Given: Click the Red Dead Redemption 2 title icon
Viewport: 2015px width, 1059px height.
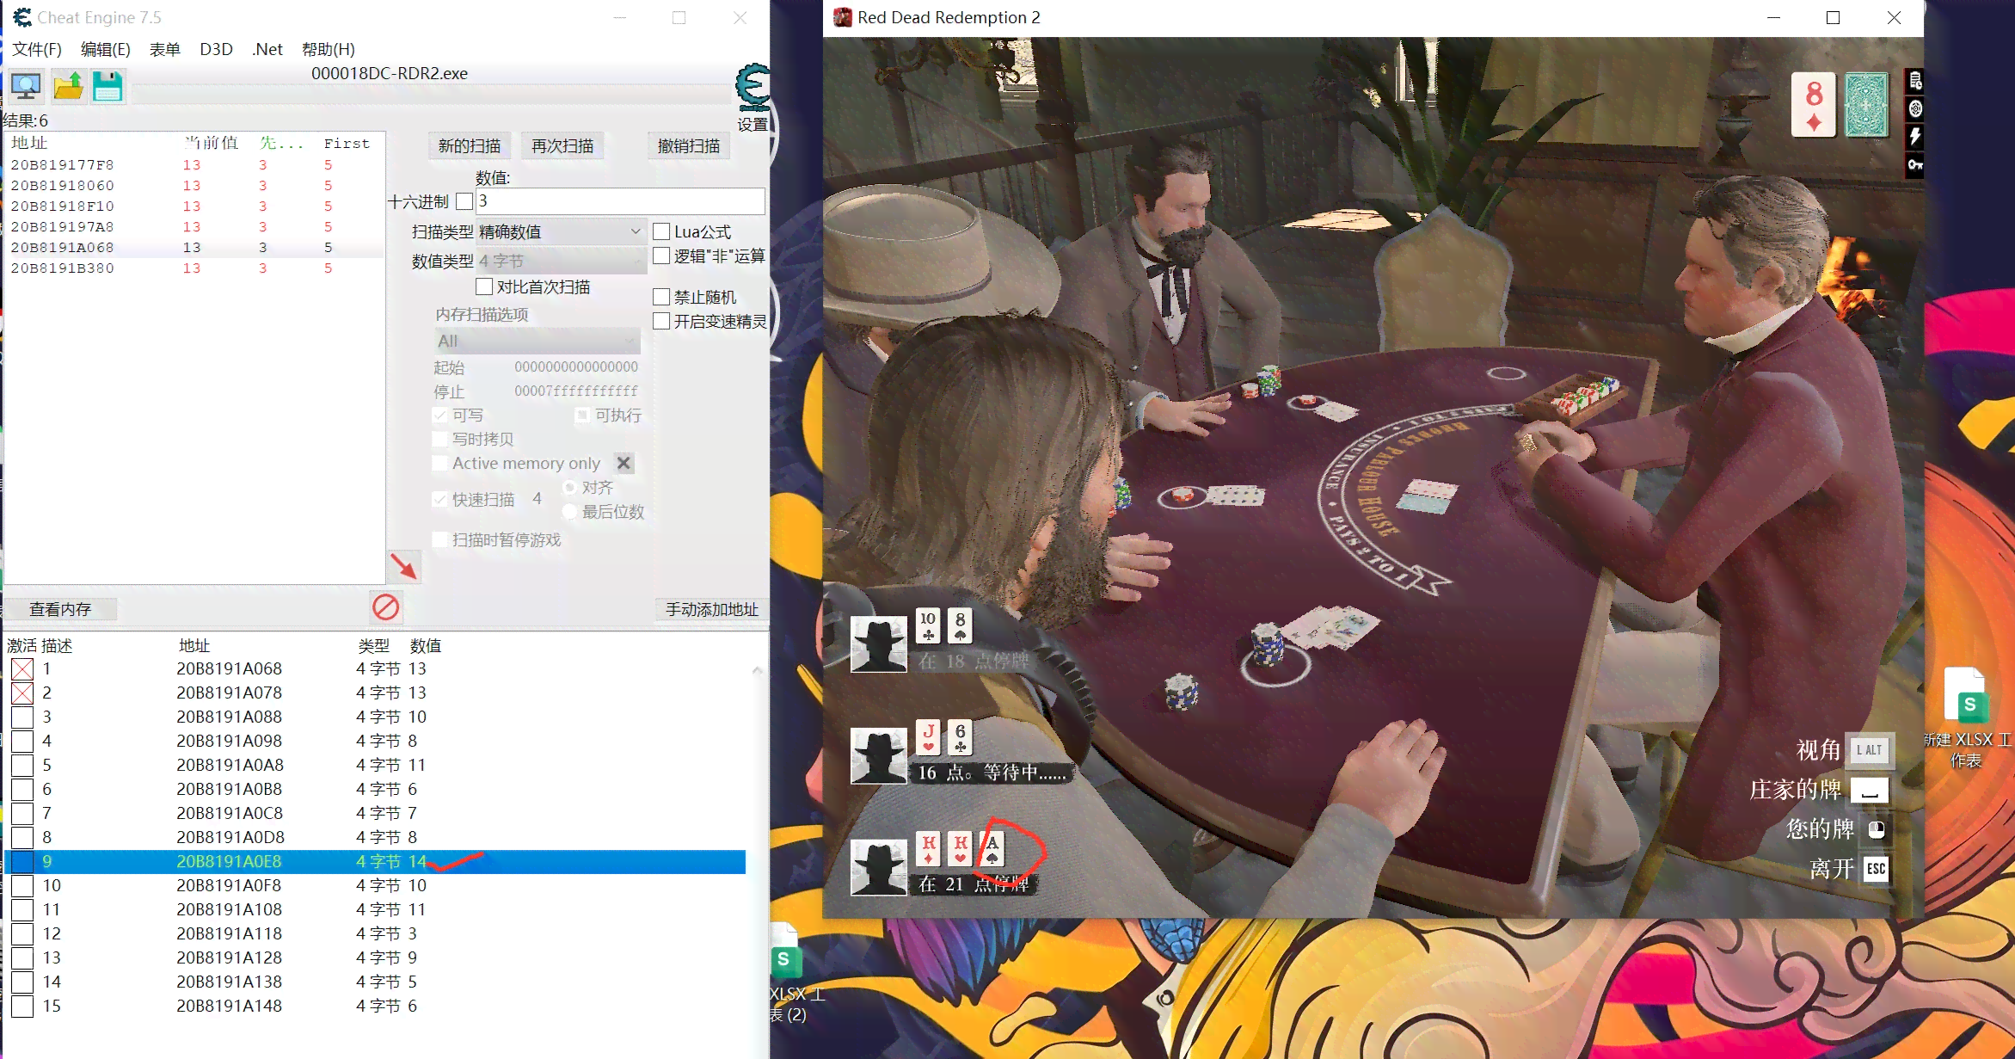Looking at the screenshot, I should pos(843,17).
